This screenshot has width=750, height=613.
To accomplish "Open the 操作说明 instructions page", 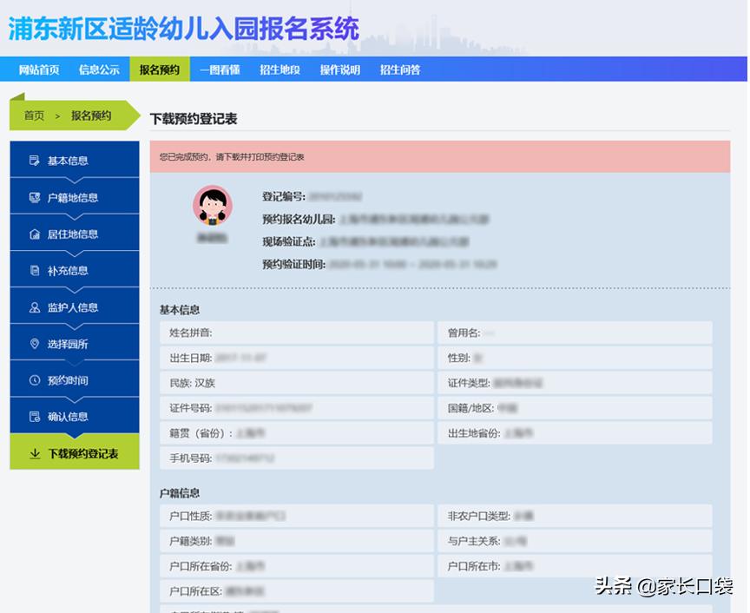I will pyautogui.click(x=339, y=69).
